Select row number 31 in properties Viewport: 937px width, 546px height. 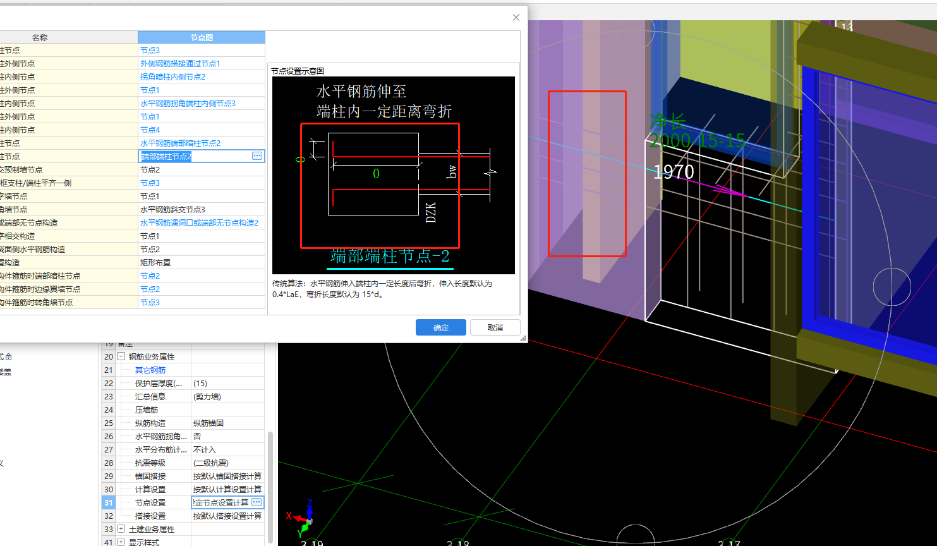109,503
